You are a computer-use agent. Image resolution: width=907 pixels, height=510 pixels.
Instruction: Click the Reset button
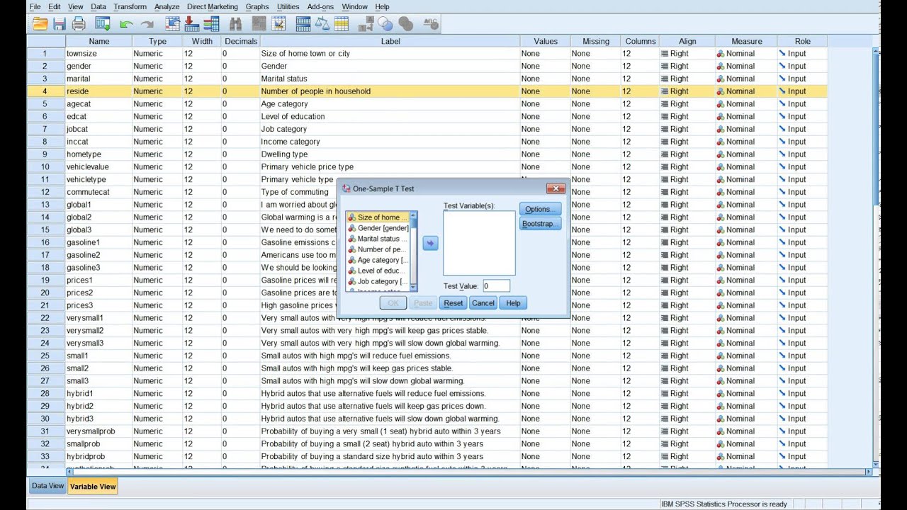453,303
